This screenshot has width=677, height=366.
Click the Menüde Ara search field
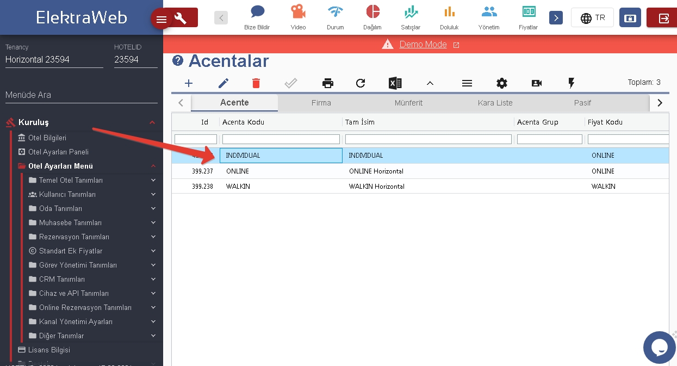82,95
